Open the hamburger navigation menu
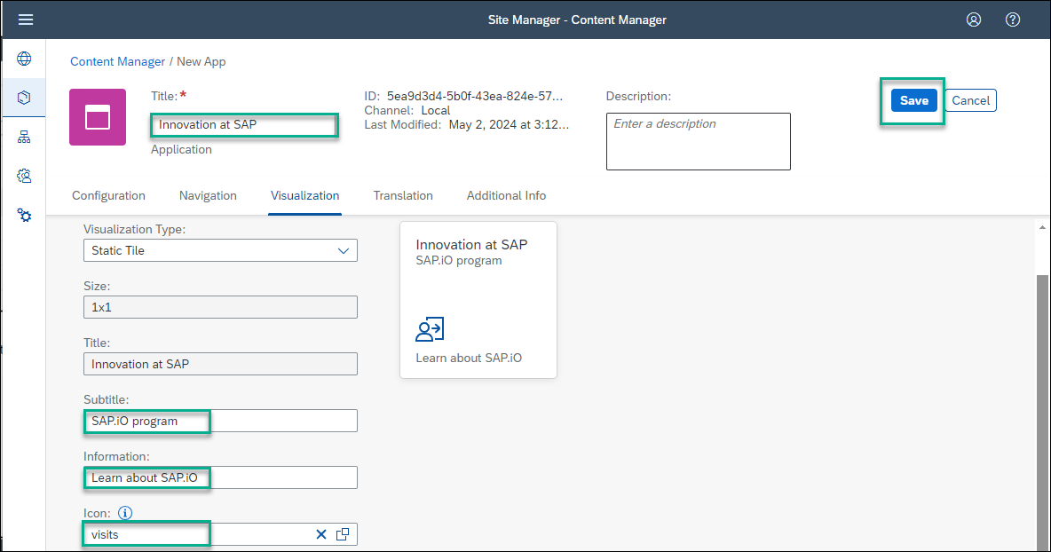 coord(26,20)
